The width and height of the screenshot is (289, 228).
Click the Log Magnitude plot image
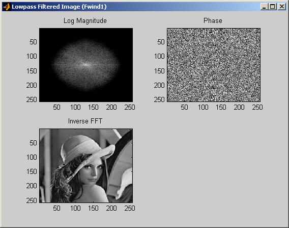pyautogui.click(x=86, y=65)
